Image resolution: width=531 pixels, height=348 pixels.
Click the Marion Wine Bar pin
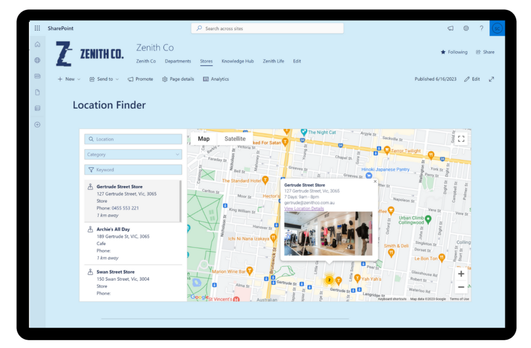pyautogui.click(x=249, y=270)
